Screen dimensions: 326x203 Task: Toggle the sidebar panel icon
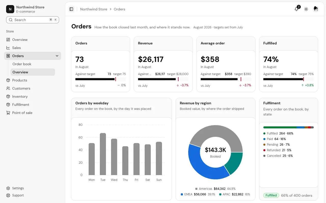pyautogui.click(x=71, y=9)
